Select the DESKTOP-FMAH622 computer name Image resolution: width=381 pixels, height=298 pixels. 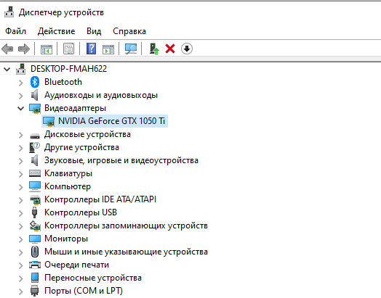click(68, 69)
